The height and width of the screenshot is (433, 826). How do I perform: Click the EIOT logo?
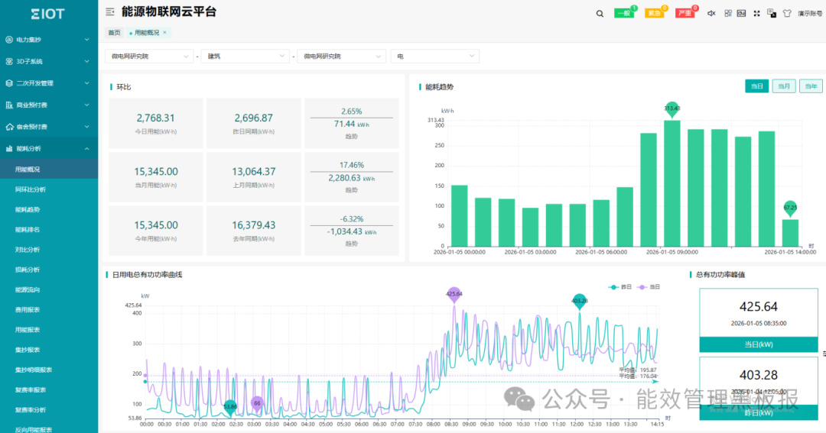click(47, 15)
